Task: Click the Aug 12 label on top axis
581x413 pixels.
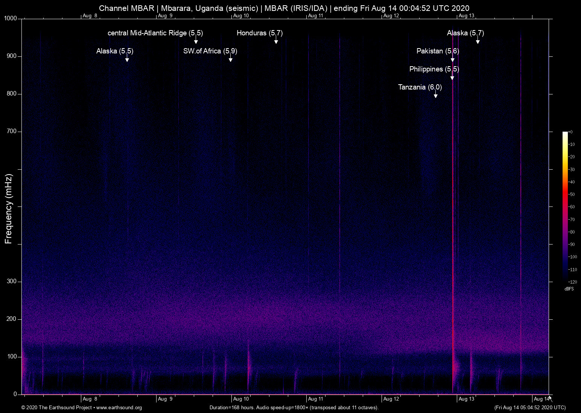Action: [391, 16]
